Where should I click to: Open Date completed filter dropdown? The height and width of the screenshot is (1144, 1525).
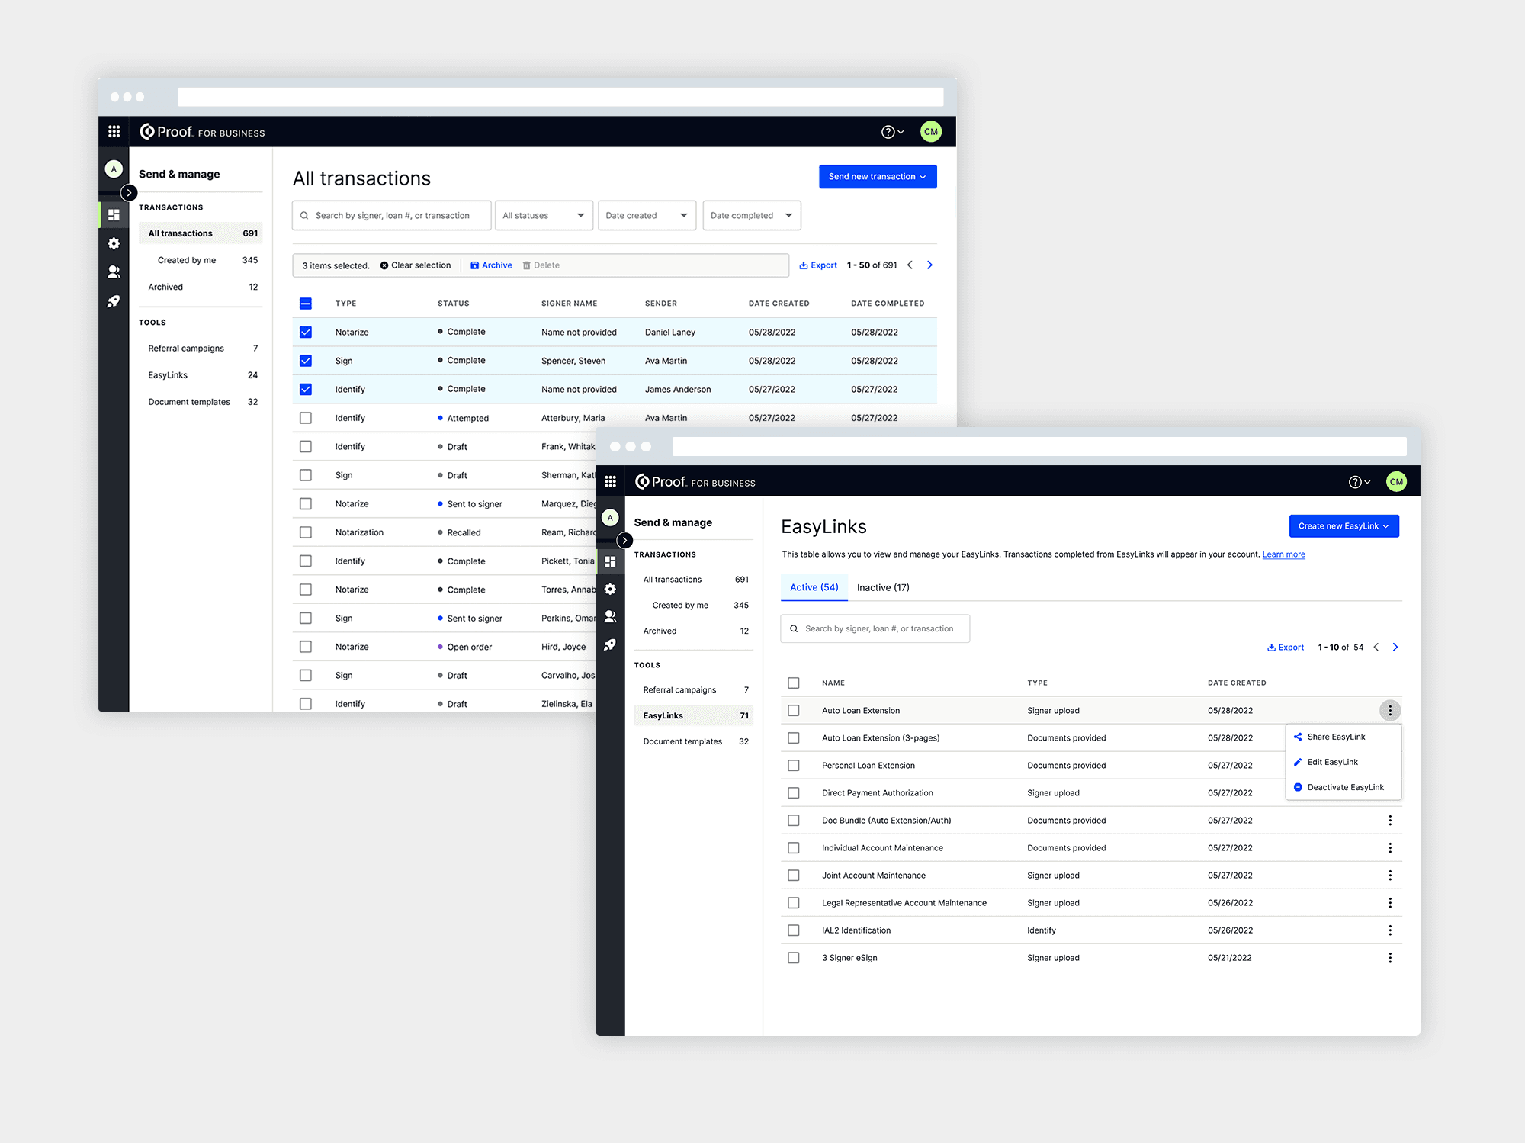(x=752, y=216)
